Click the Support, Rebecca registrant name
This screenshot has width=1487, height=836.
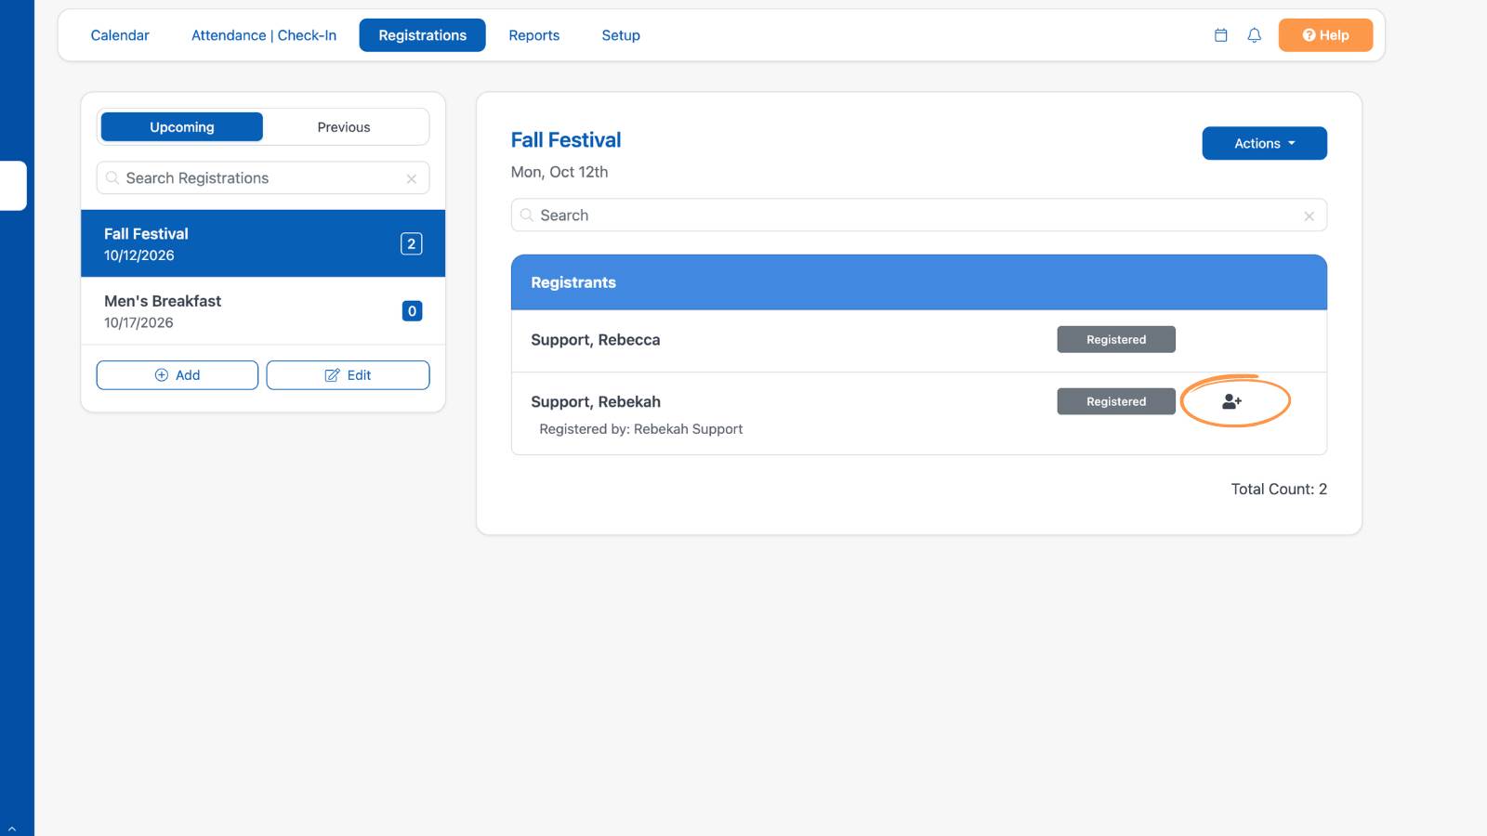(596, 340)
